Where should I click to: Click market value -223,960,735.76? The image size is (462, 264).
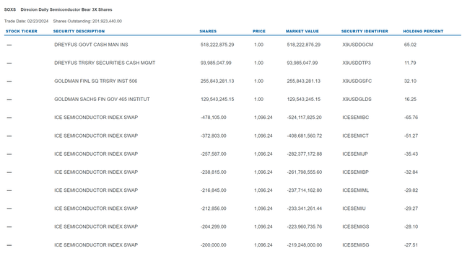[x=305, y=227]
